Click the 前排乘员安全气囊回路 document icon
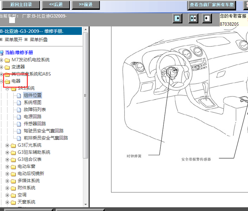This screenshot has height=211, width=248. point(19,138)
